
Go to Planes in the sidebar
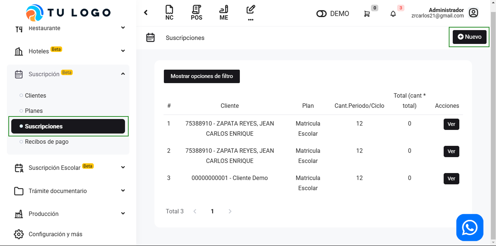34,111
